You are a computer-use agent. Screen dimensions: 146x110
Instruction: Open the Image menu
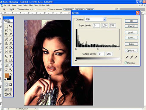(14, 5)
